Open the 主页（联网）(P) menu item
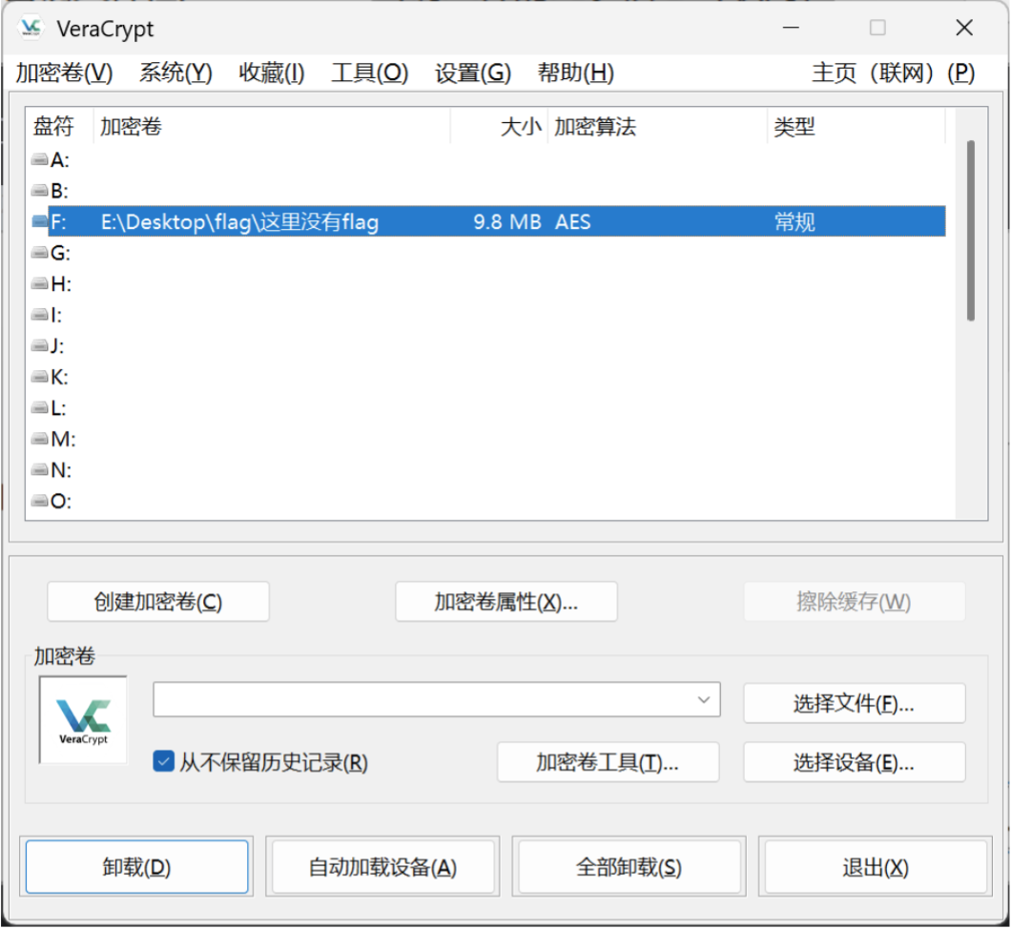 coord(894,72)
